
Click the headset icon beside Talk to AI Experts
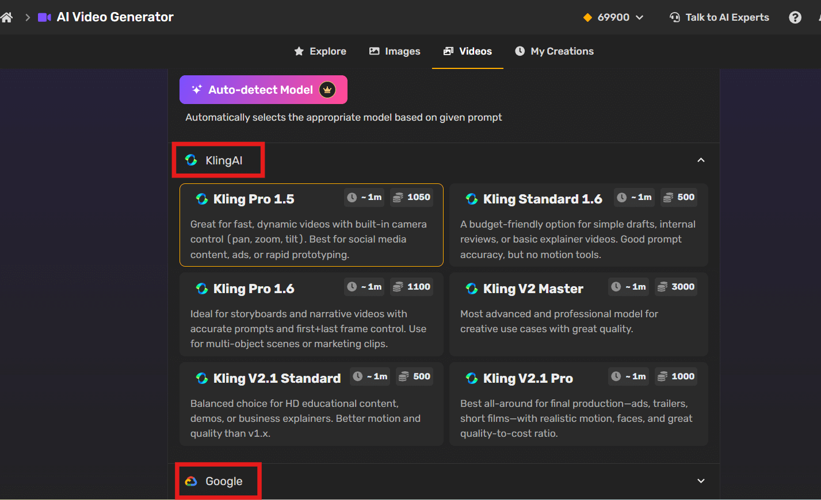point(675,17)
